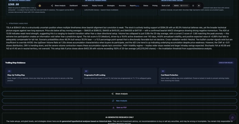Click Save as PDF button
Screen dimensions: 239x124
[120, 107]
